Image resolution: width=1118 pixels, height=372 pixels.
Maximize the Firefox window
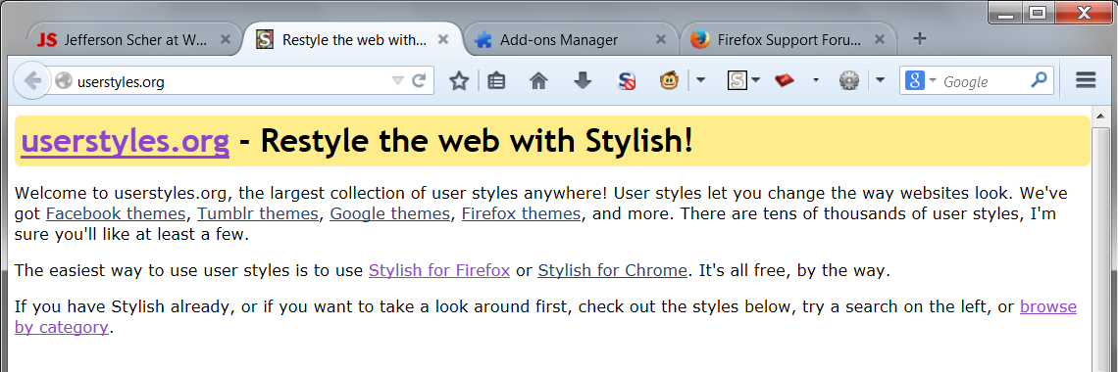[x=1038, y=13]
